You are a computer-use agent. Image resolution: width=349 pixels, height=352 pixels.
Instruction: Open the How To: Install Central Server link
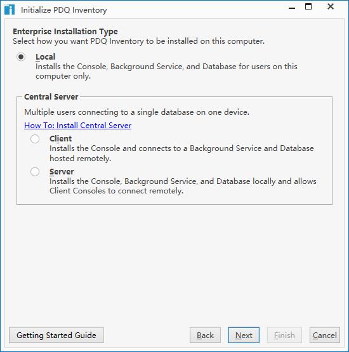tap(77, 126)
